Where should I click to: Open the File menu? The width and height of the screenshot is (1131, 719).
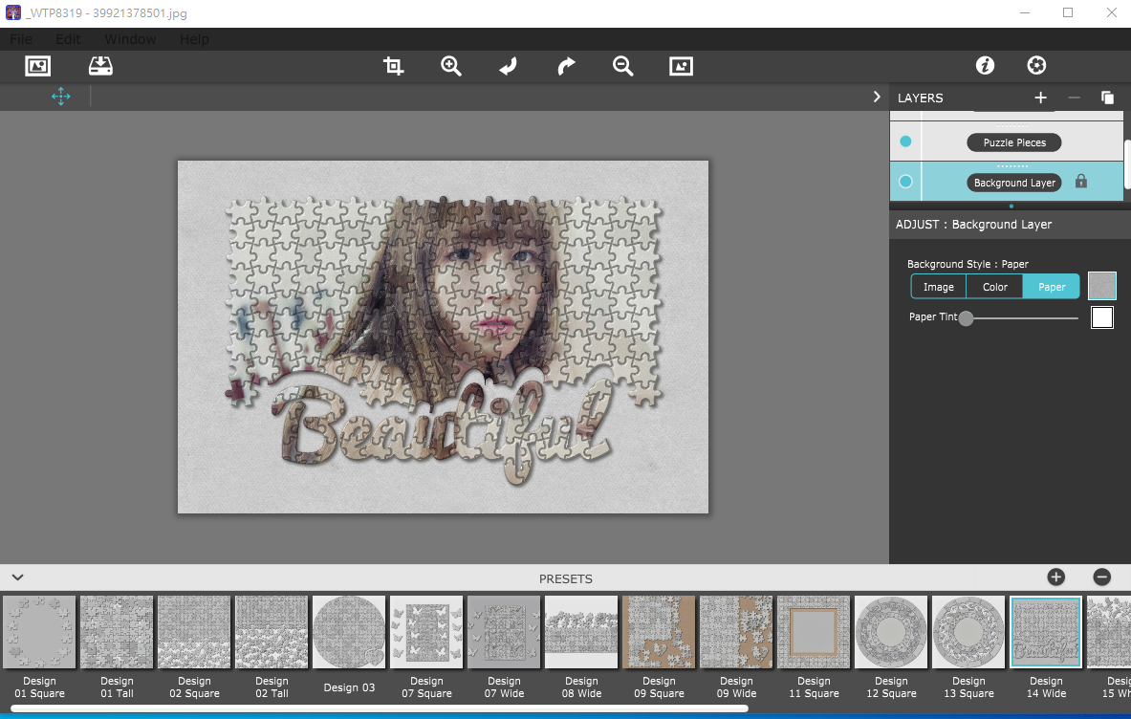tap(20, 39)
